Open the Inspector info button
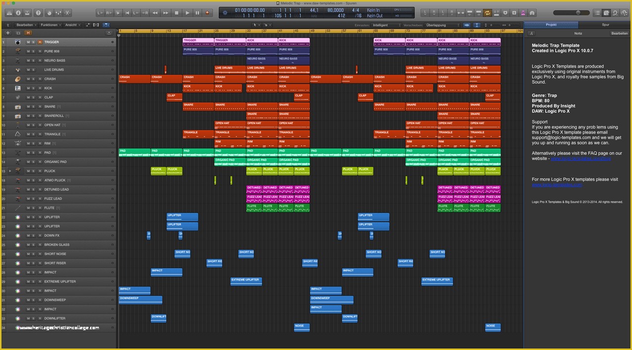 tap(18, 13)
